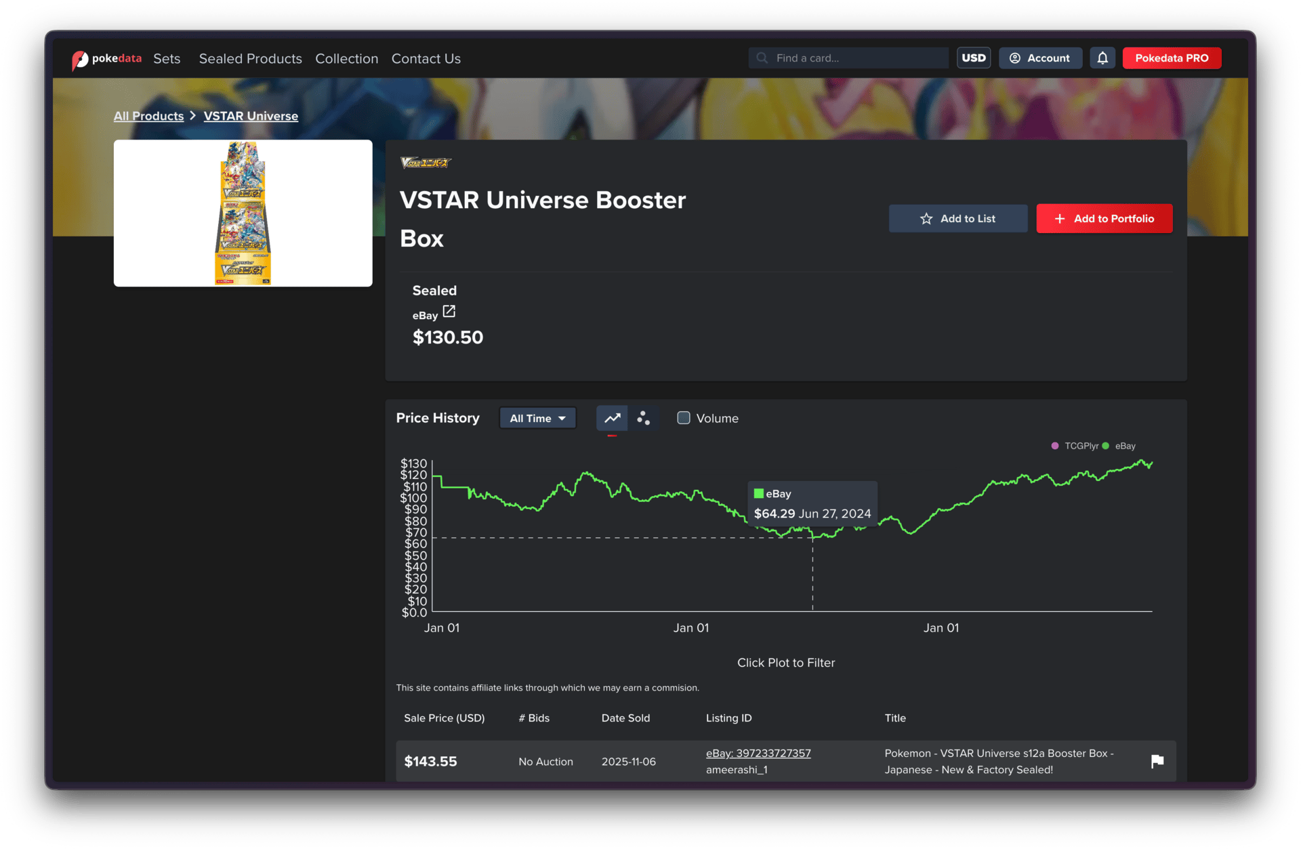Open the All Time range dropdown

[x=537, y=418]
